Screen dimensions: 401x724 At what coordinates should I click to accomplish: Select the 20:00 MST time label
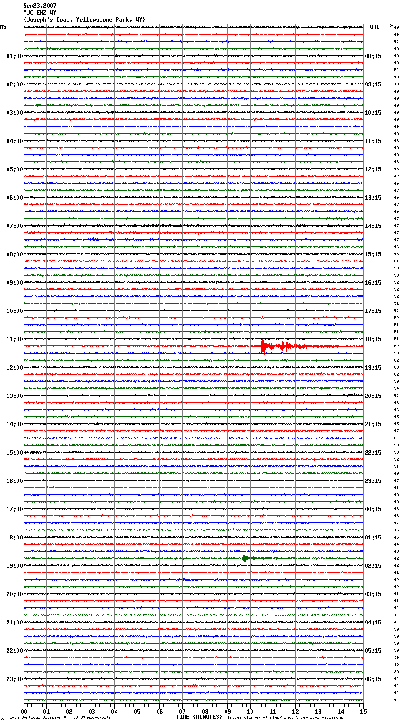[15, 594]
